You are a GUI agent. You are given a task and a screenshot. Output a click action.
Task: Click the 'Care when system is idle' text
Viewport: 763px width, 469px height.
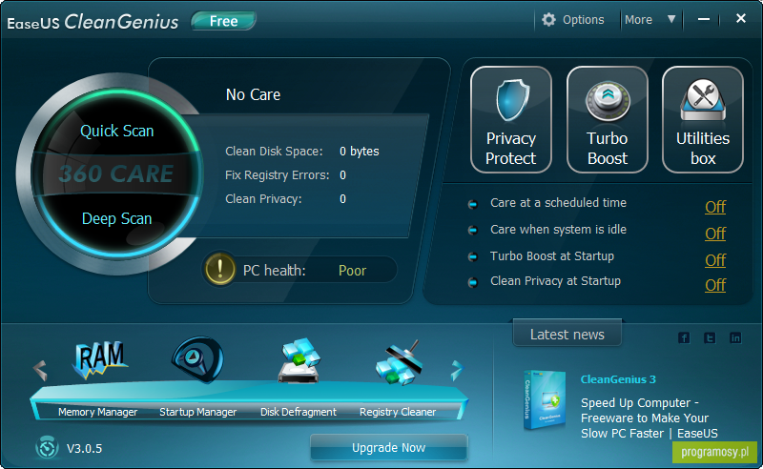[x=558, y=229]
